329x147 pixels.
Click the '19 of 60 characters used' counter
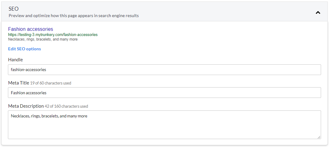(51, 83)
